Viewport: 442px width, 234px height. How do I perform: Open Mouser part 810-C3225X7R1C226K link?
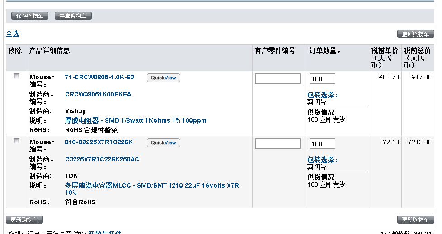click(x=99, y=142)
